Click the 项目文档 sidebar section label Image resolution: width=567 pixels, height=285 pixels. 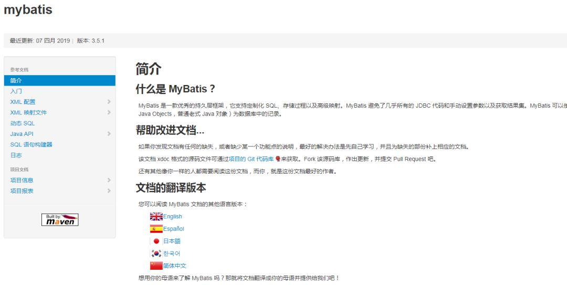click(x=19, y=169)
